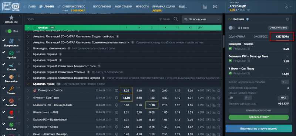The image size is (296, 136).
Task: Open the ПОПОЛНЕНИЕ deposit link
Action: pos(102,7)
